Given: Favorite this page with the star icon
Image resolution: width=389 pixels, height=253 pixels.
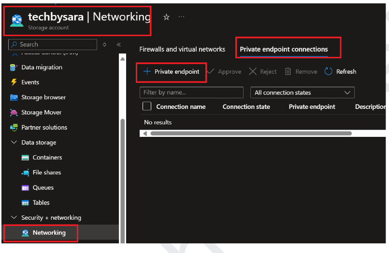Looking at the screenshot, I should (x=166, y=17).
